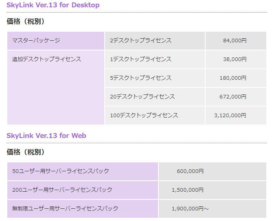This screenshot has height=221, width=272.
Task: Click the 38,000円 price cell
Action: click(235, 59)
